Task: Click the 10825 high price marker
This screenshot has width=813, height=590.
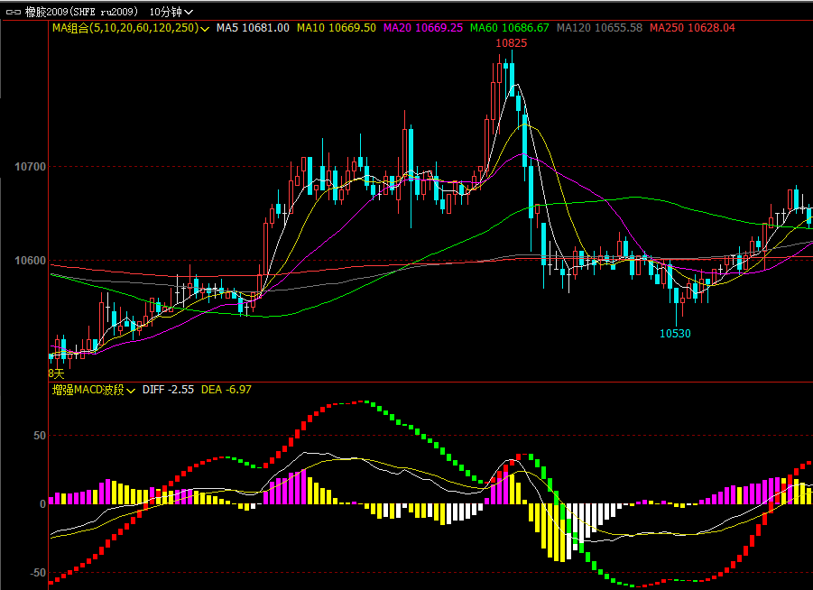Action: [512, 43]
